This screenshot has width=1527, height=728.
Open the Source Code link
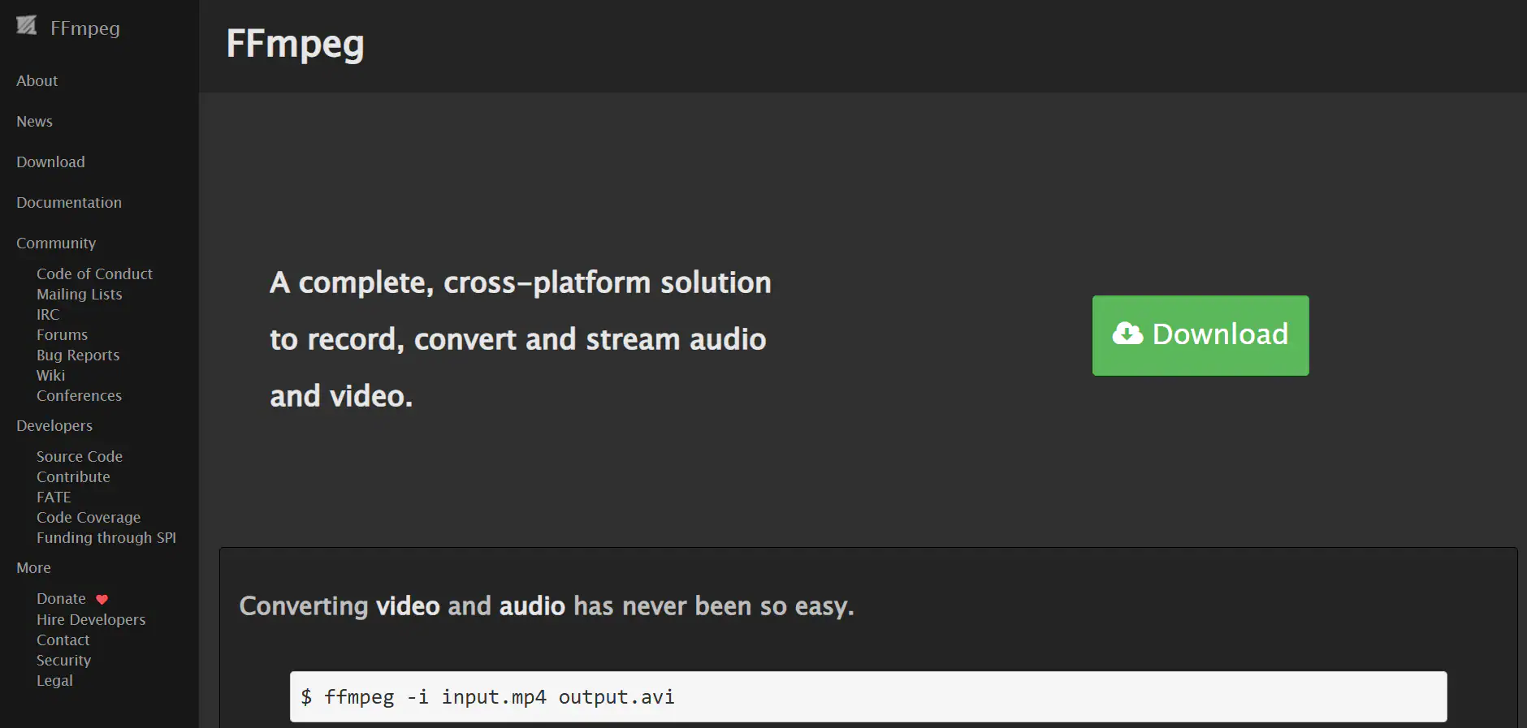80,457
